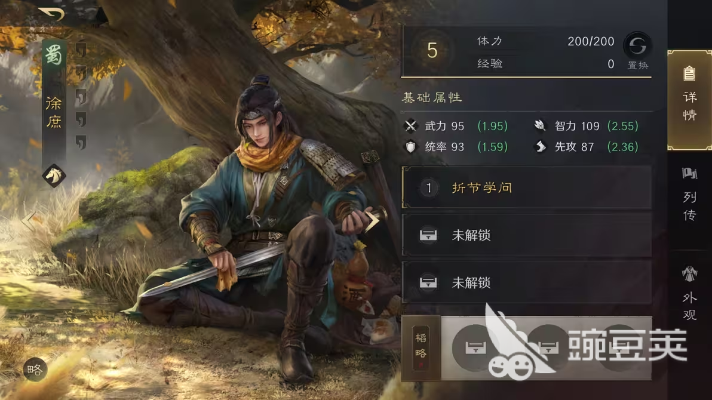The image size is (712, 400).
Task: Click the 韬略 label panel
Action: [x=421, y=348]
